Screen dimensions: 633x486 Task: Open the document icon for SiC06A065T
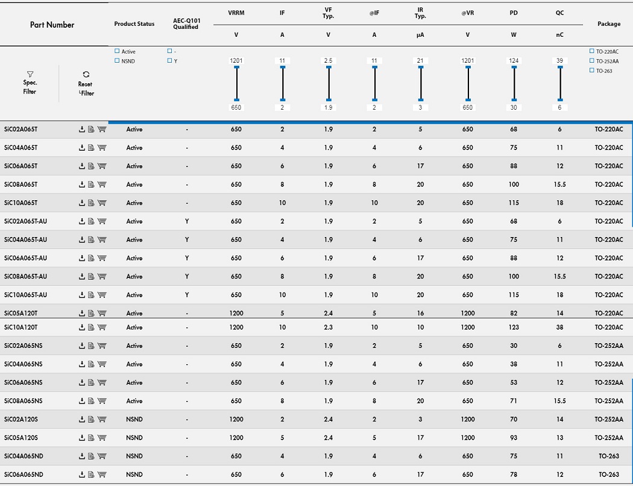click(x=91, y=166)
